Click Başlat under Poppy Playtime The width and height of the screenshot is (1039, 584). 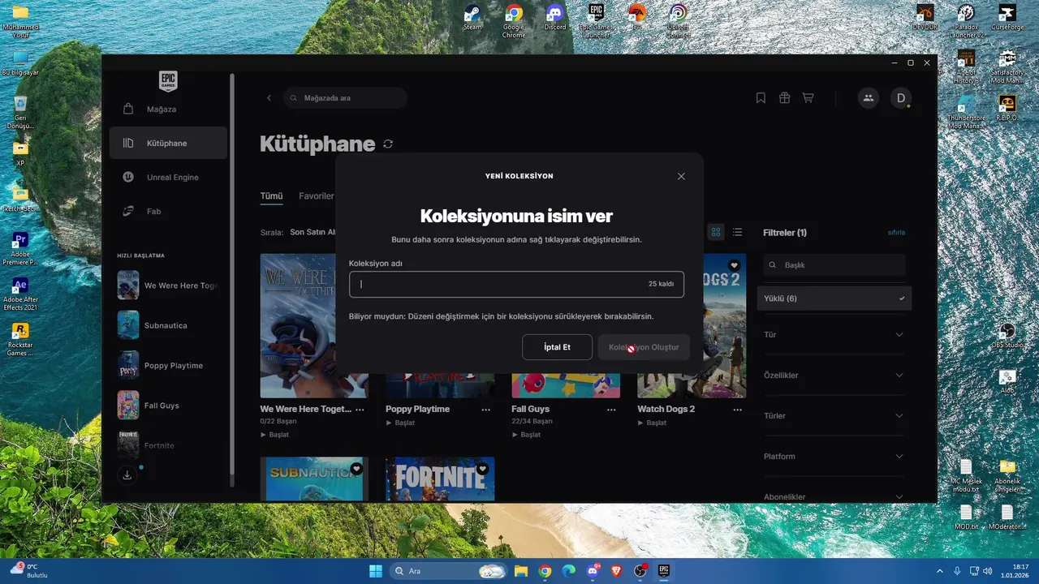tap(400, 423)
